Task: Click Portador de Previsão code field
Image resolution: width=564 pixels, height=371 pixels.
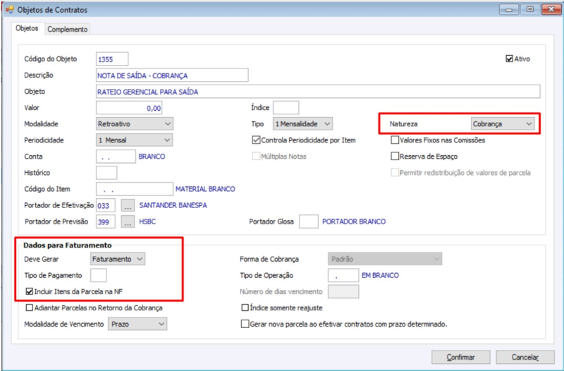Action: pyautogui.click(x=106, y=221)
